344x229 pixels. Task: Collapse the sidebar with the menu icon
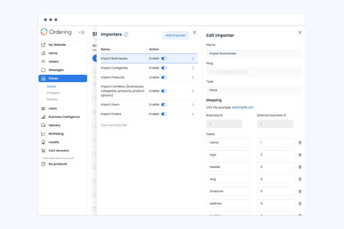pyautogui.click(x=82, y=32)
